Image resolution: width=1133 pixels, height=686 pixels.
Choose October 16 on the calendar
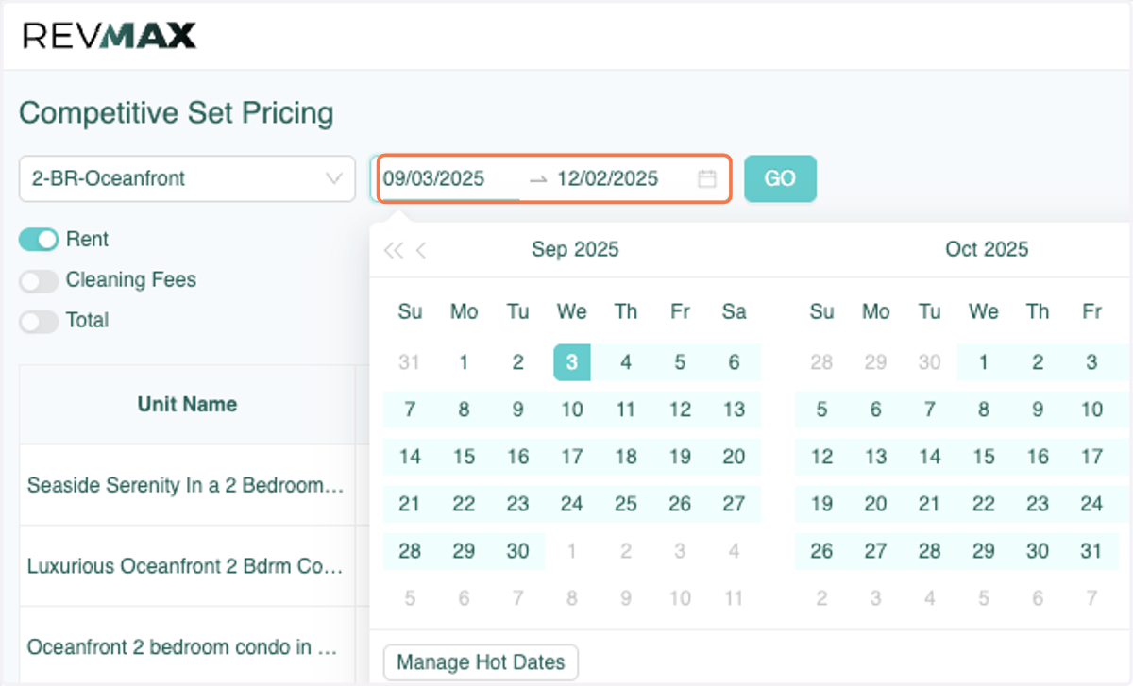[1038, 457]
